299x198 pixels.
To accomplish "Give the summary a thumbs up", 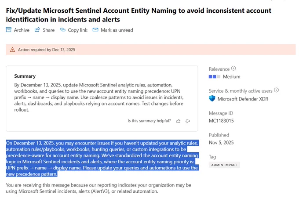I will tap(178, 121).
